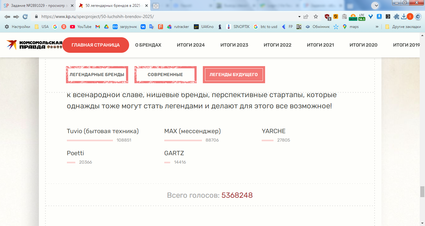Open ИТОГИ 2020 menu item
The width and height of the screenshot is (425, 226).
coord(363,45)
